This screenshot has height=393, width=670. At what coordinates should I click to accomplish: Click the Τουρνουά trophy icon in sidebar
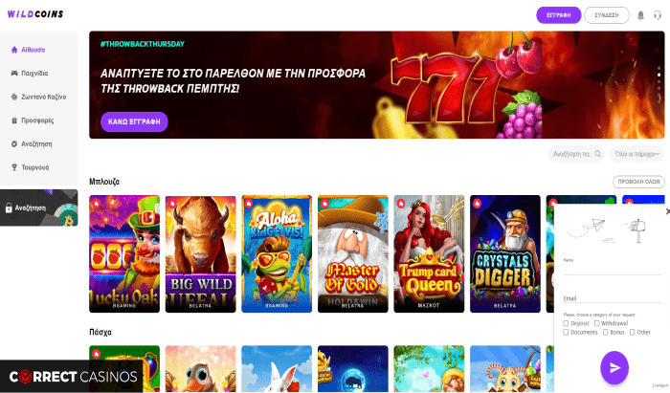pos(14,167)
